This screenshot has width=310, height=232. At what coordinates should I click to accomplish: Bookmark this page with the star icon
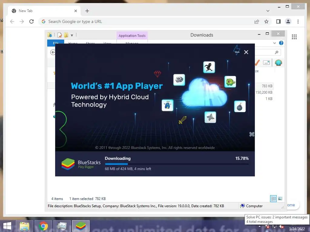[x=266, y=21]
